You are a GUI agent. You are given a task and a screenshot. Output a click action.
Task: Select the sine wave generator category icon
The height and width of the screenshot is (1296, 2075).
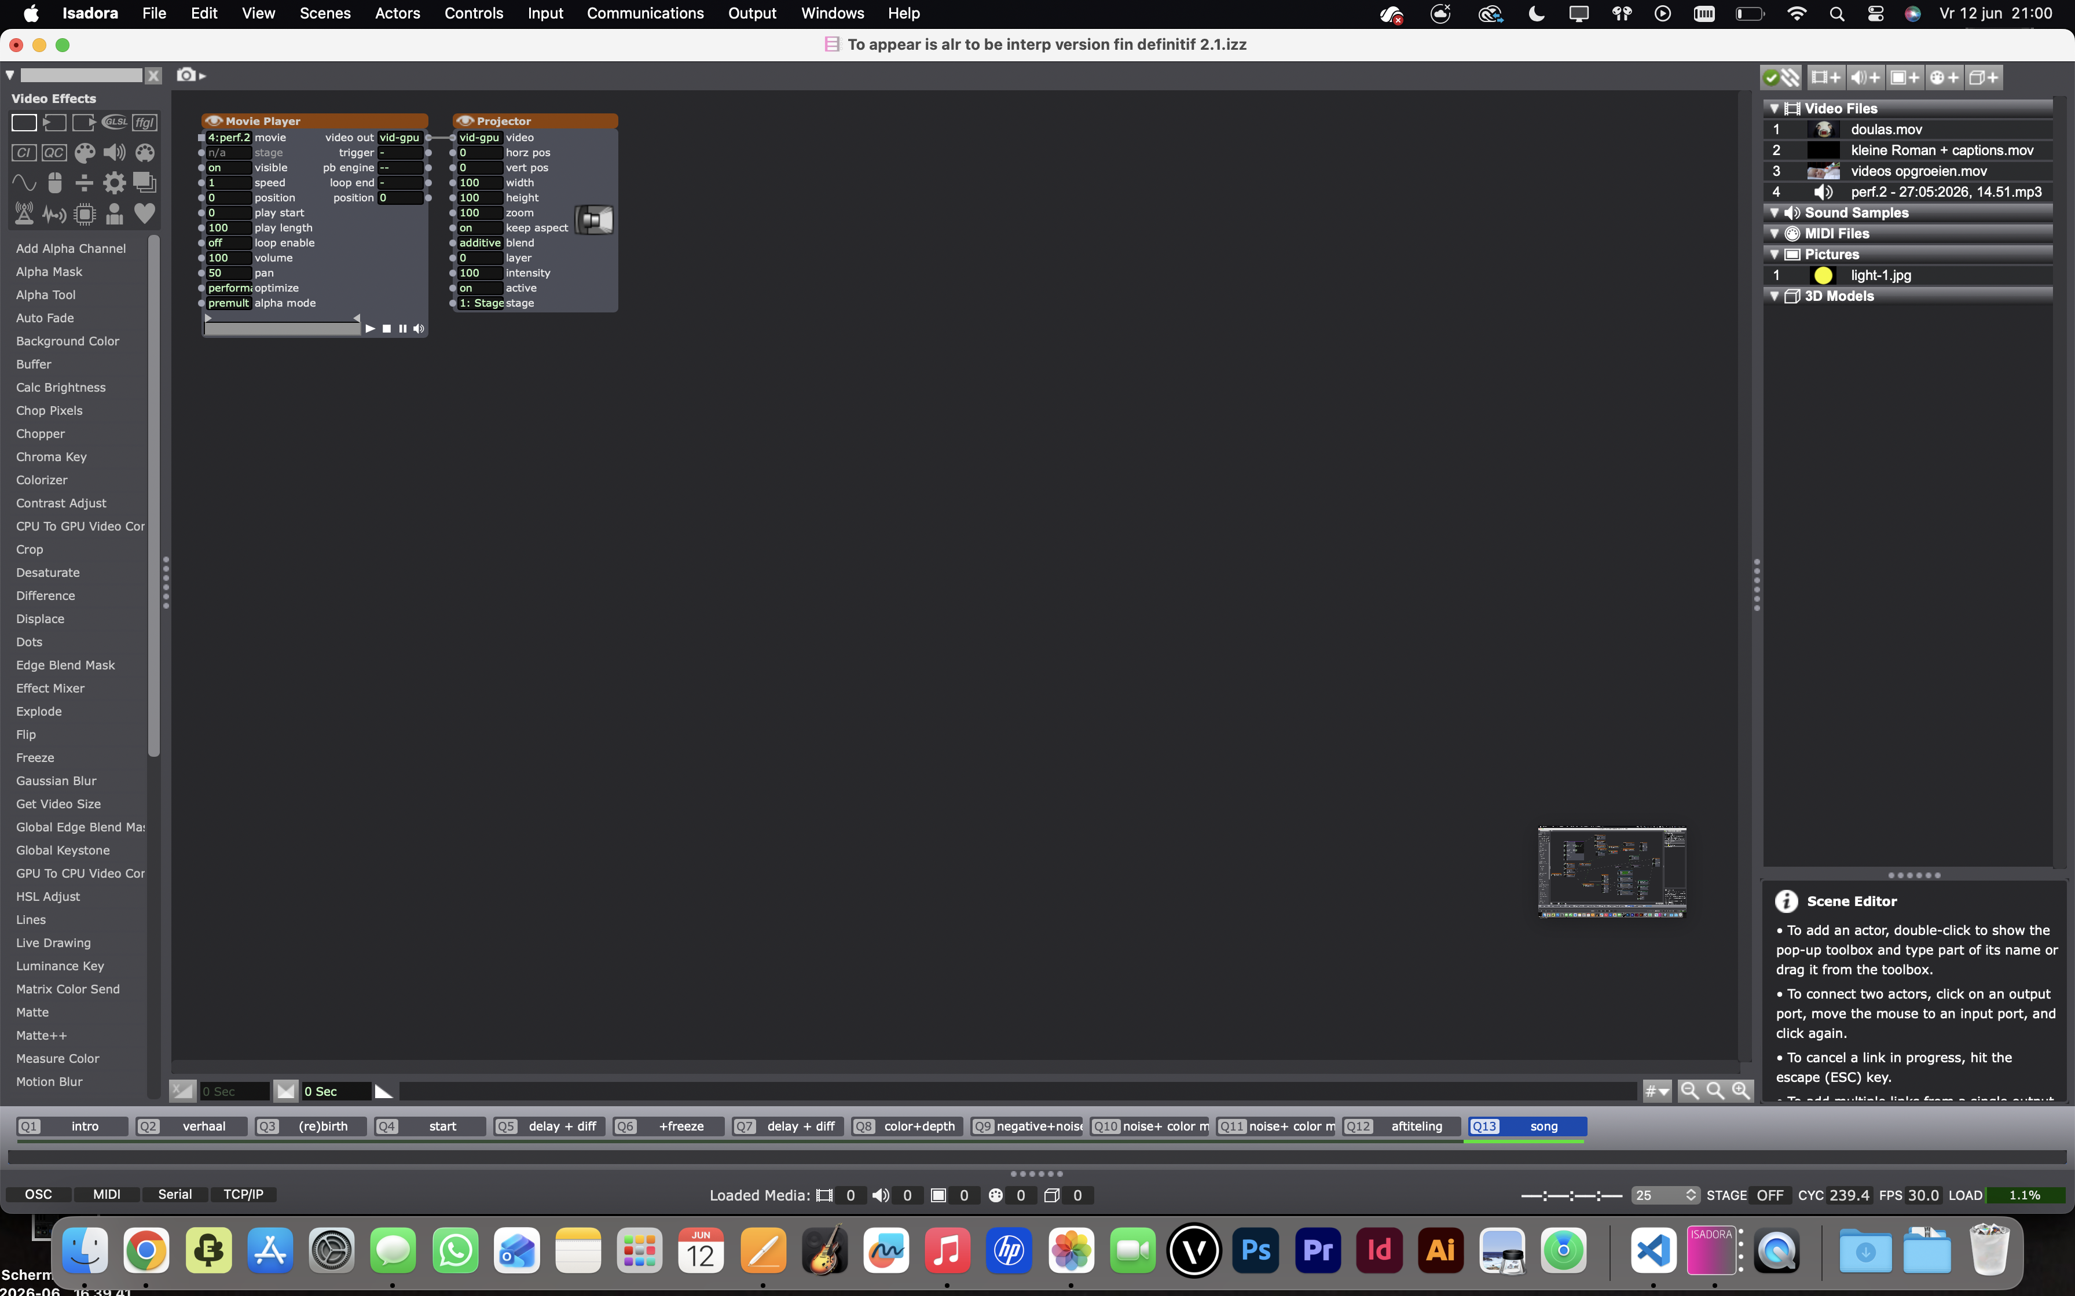[x=24, y=183]
